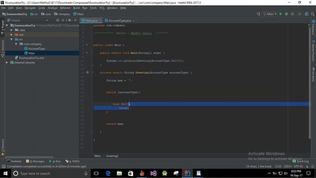Click gutter annotation icon beside Greeting method
The image size is (316, 178).
coord(87,72)
